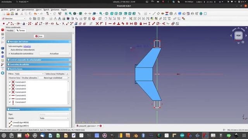Screen dimensions: 248x139
Task: Apply the Angle constraint icon
Action: pyautogui.click(x=164, y=24)
